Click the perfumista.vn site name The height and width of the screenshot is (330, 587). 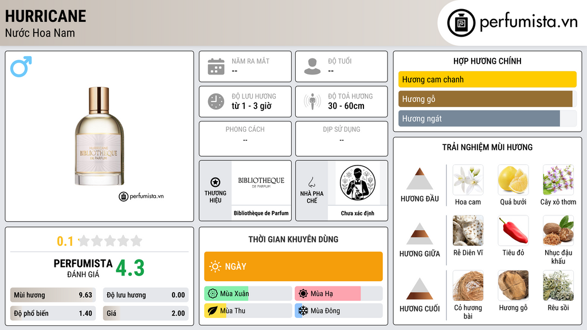pos(529,22)
